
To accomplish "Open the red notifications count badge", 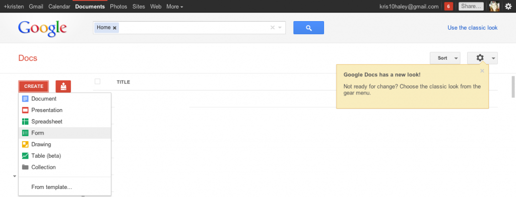I will [448, 6].
